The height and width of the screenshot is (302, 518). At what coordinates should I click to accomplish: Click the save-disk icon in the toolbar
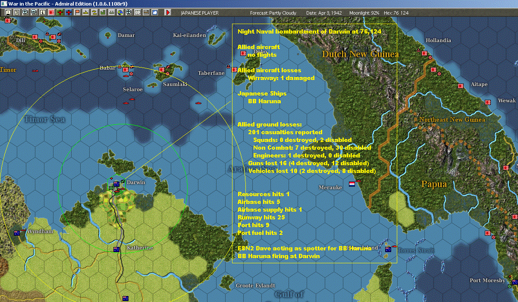(x=8, y=12)
